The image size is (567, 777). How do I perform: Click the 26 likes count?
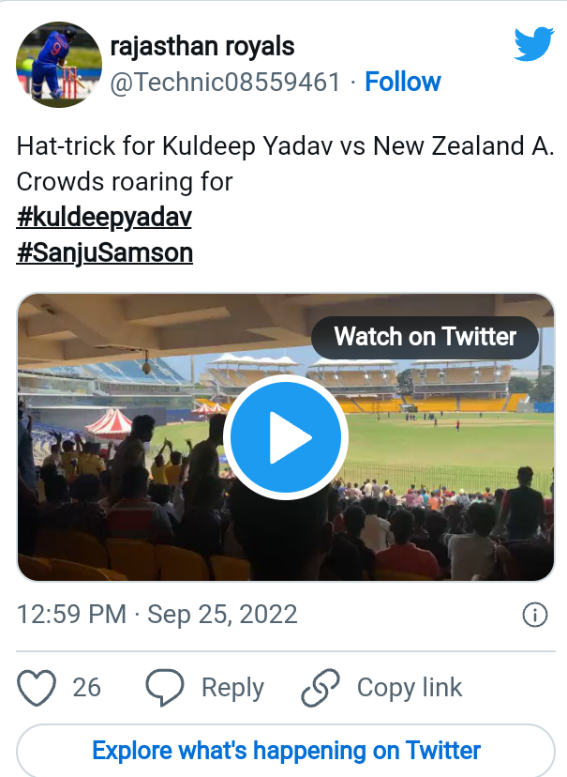coord(86,688)
